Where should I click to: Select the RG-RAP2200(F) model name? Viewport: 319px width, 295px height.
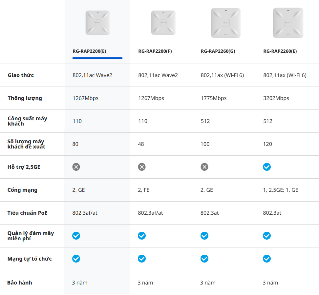click(x=155, y=51)
